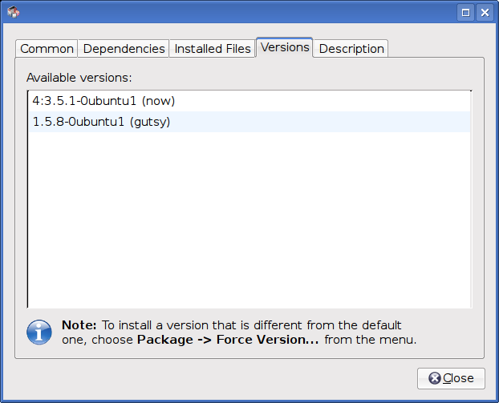Click empty white area of versions list
Viewport: 499px width, 403px height.
[249, 220]
